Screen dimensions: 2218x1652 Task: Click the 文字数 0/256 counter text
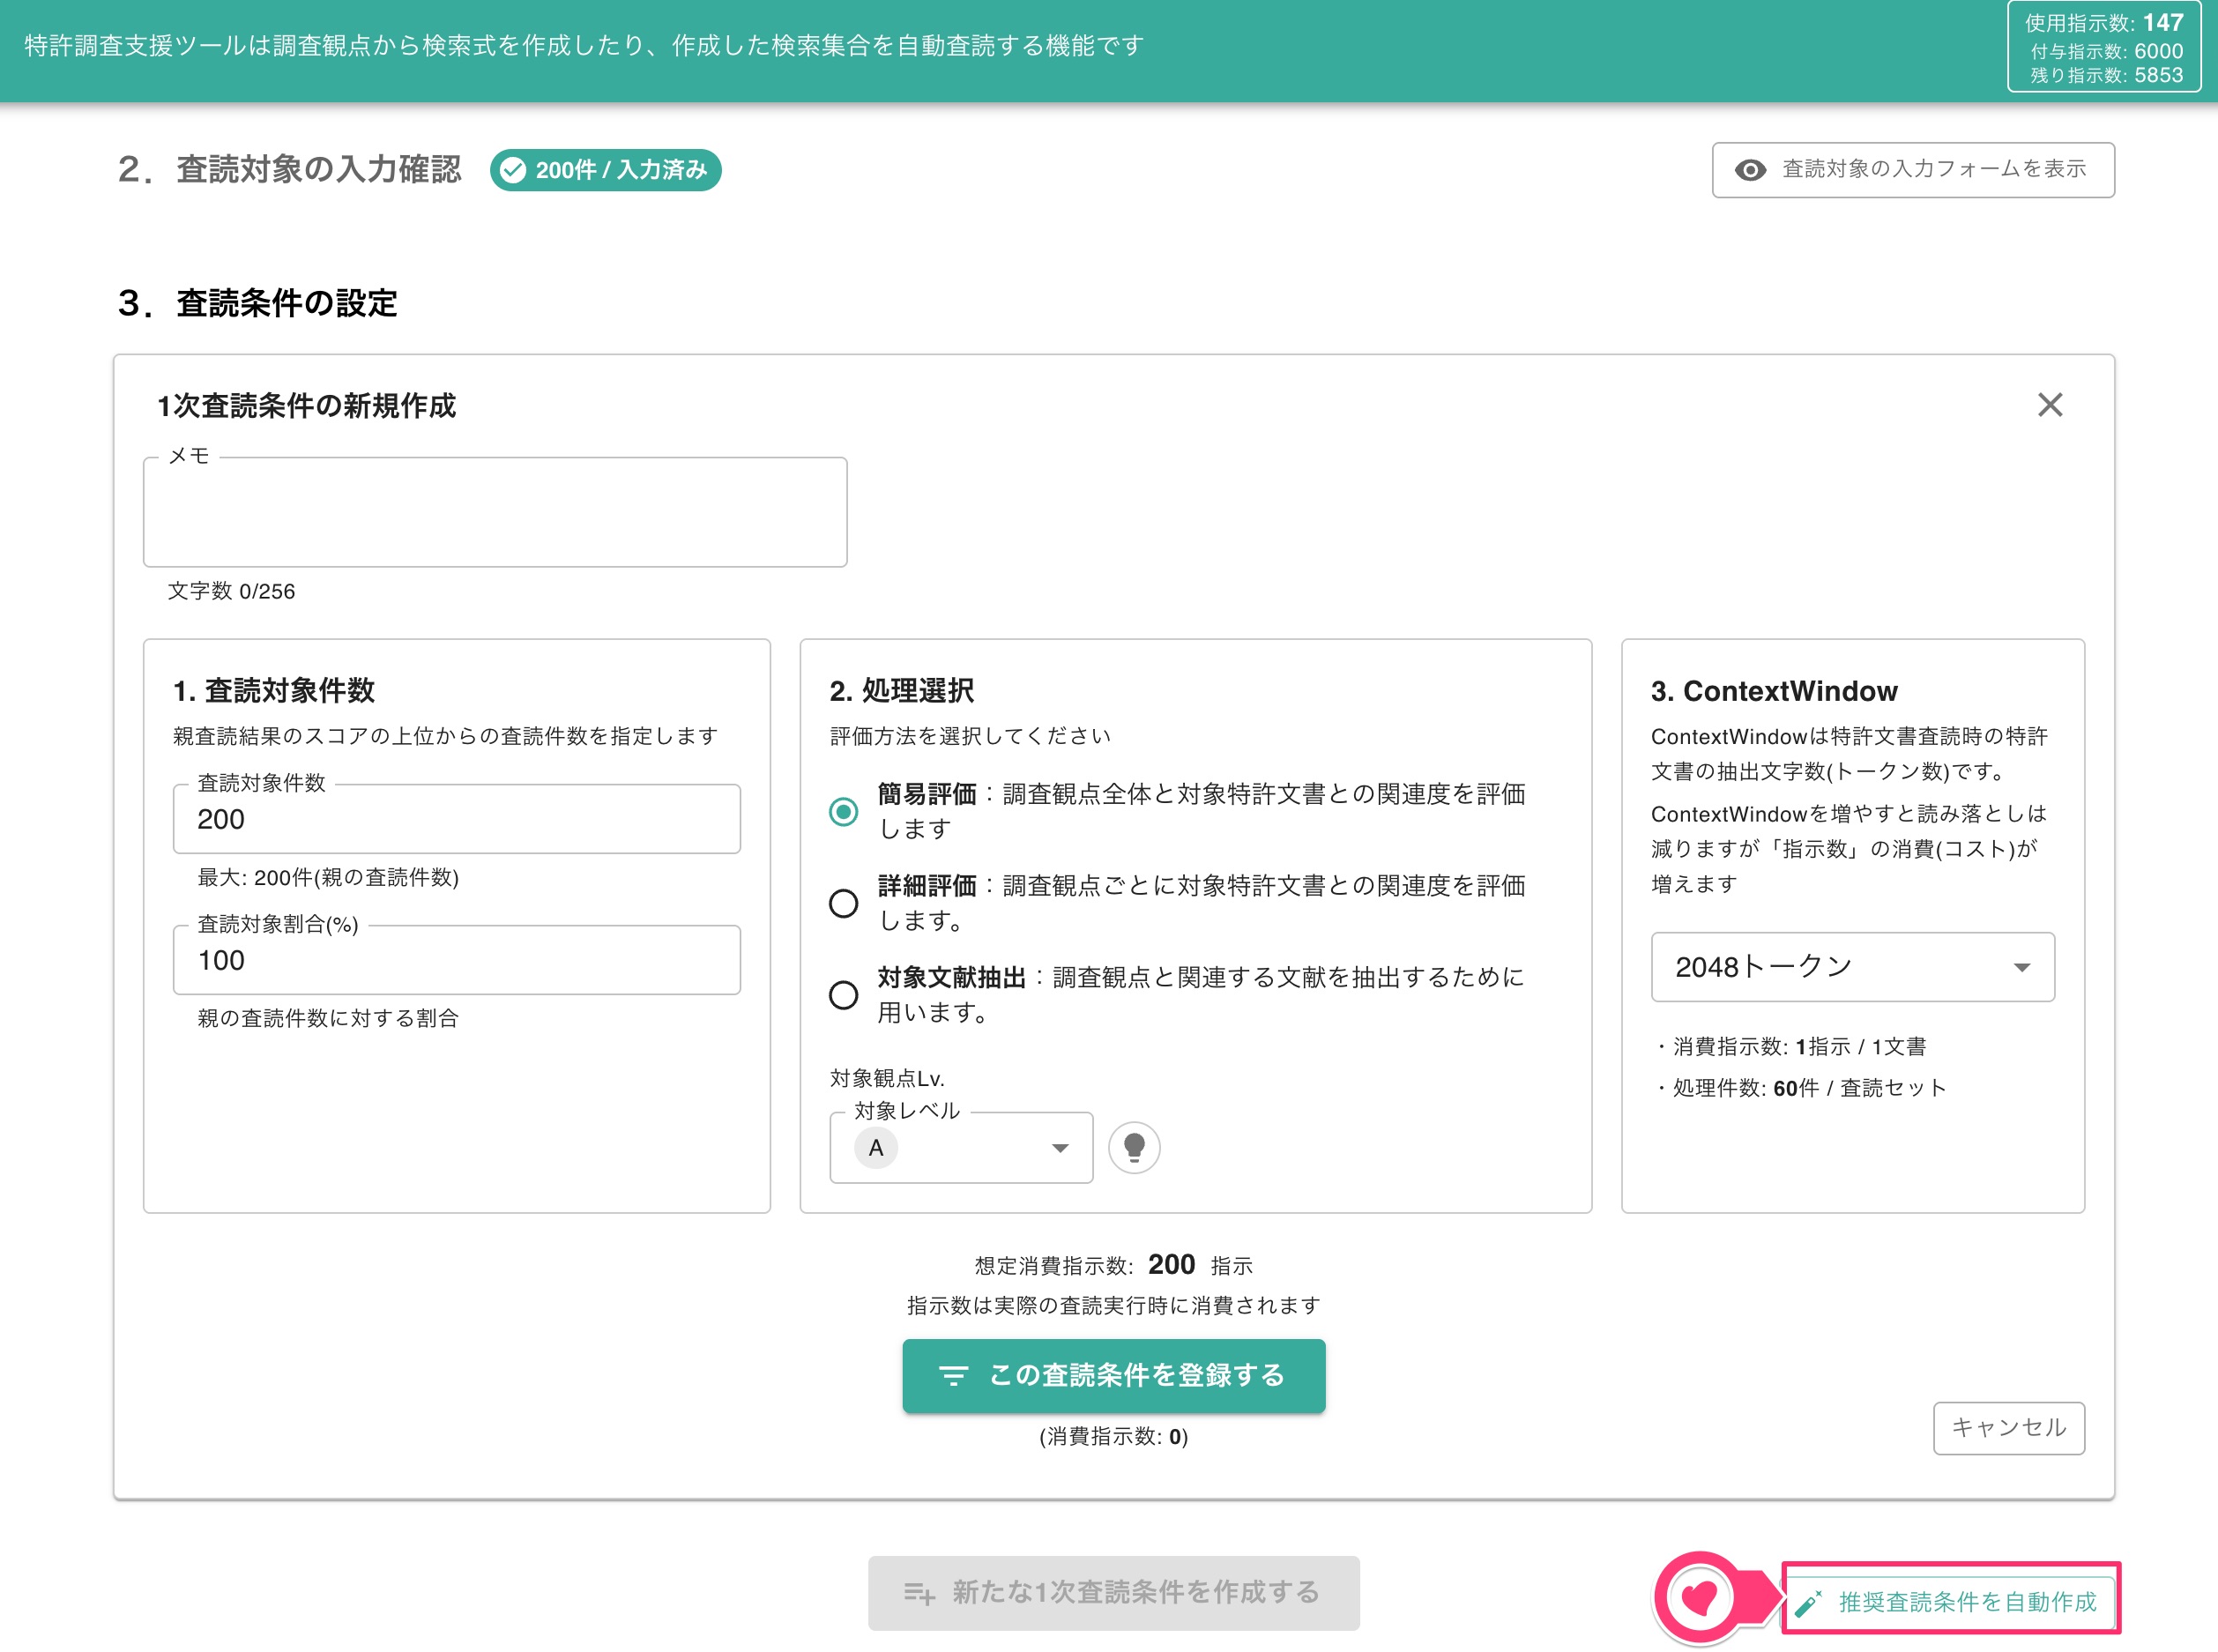tap(231, 591)
